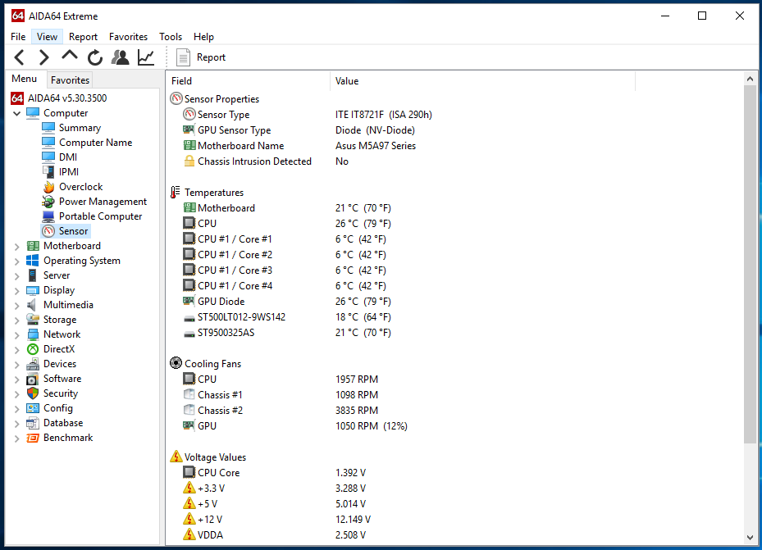Open the View menu
This screenshot has width=762, height=550.
47,37
